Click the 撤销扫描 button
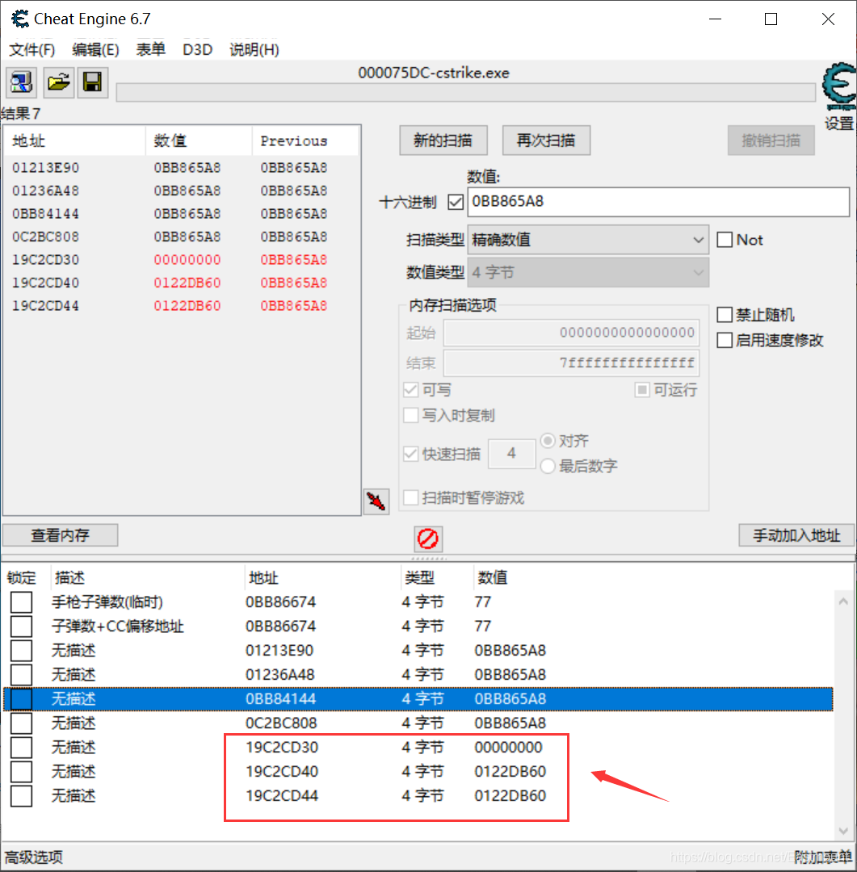Screen dimensions: 857x872 point(771,140)
